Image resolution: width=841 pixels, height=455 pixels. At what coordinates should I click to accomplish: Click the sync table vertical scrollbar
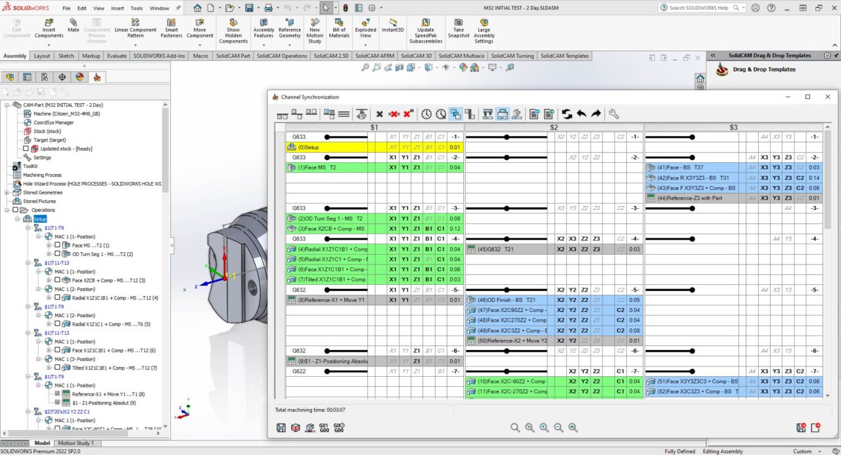[x=827, y=263]
